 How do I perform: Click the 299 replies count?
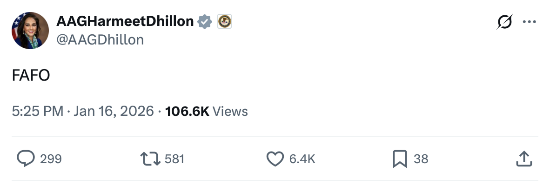click(x=51, y=159)
